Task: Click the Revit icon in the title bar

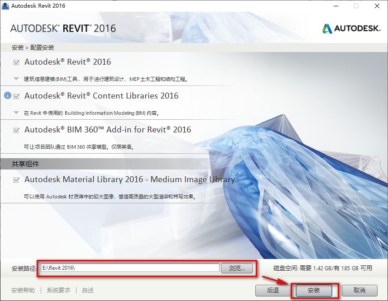Action: pos(6,6)
